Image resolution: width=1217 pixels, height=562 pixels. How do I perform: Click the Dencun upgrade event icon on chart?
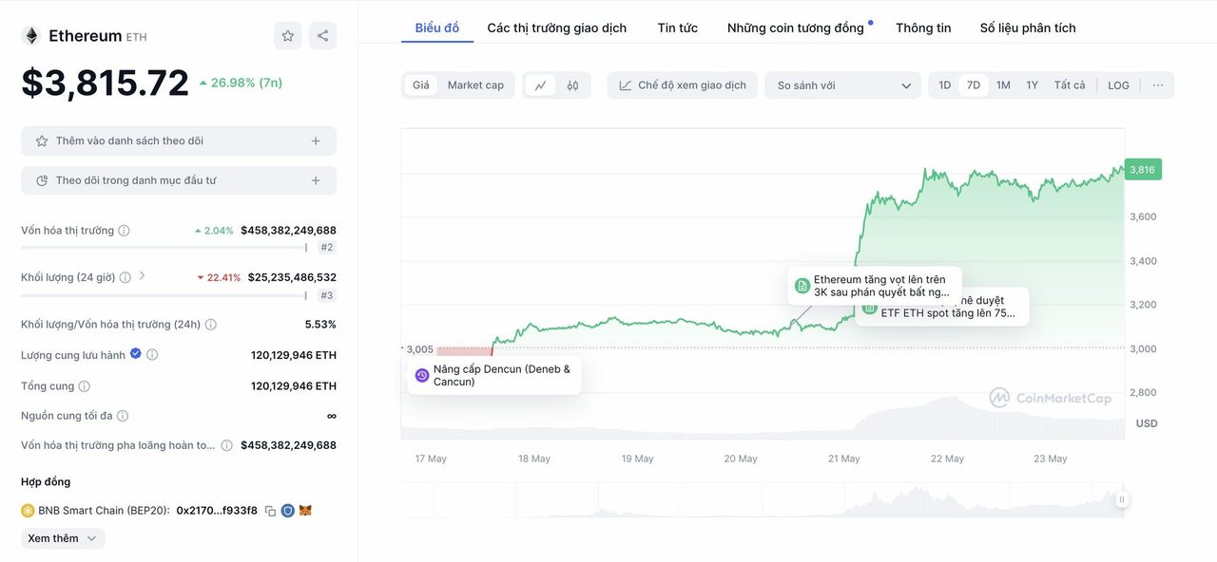coord(422,376)
